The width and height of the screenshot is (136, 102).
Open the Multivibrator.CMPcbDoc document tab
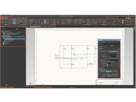(47, 27)
